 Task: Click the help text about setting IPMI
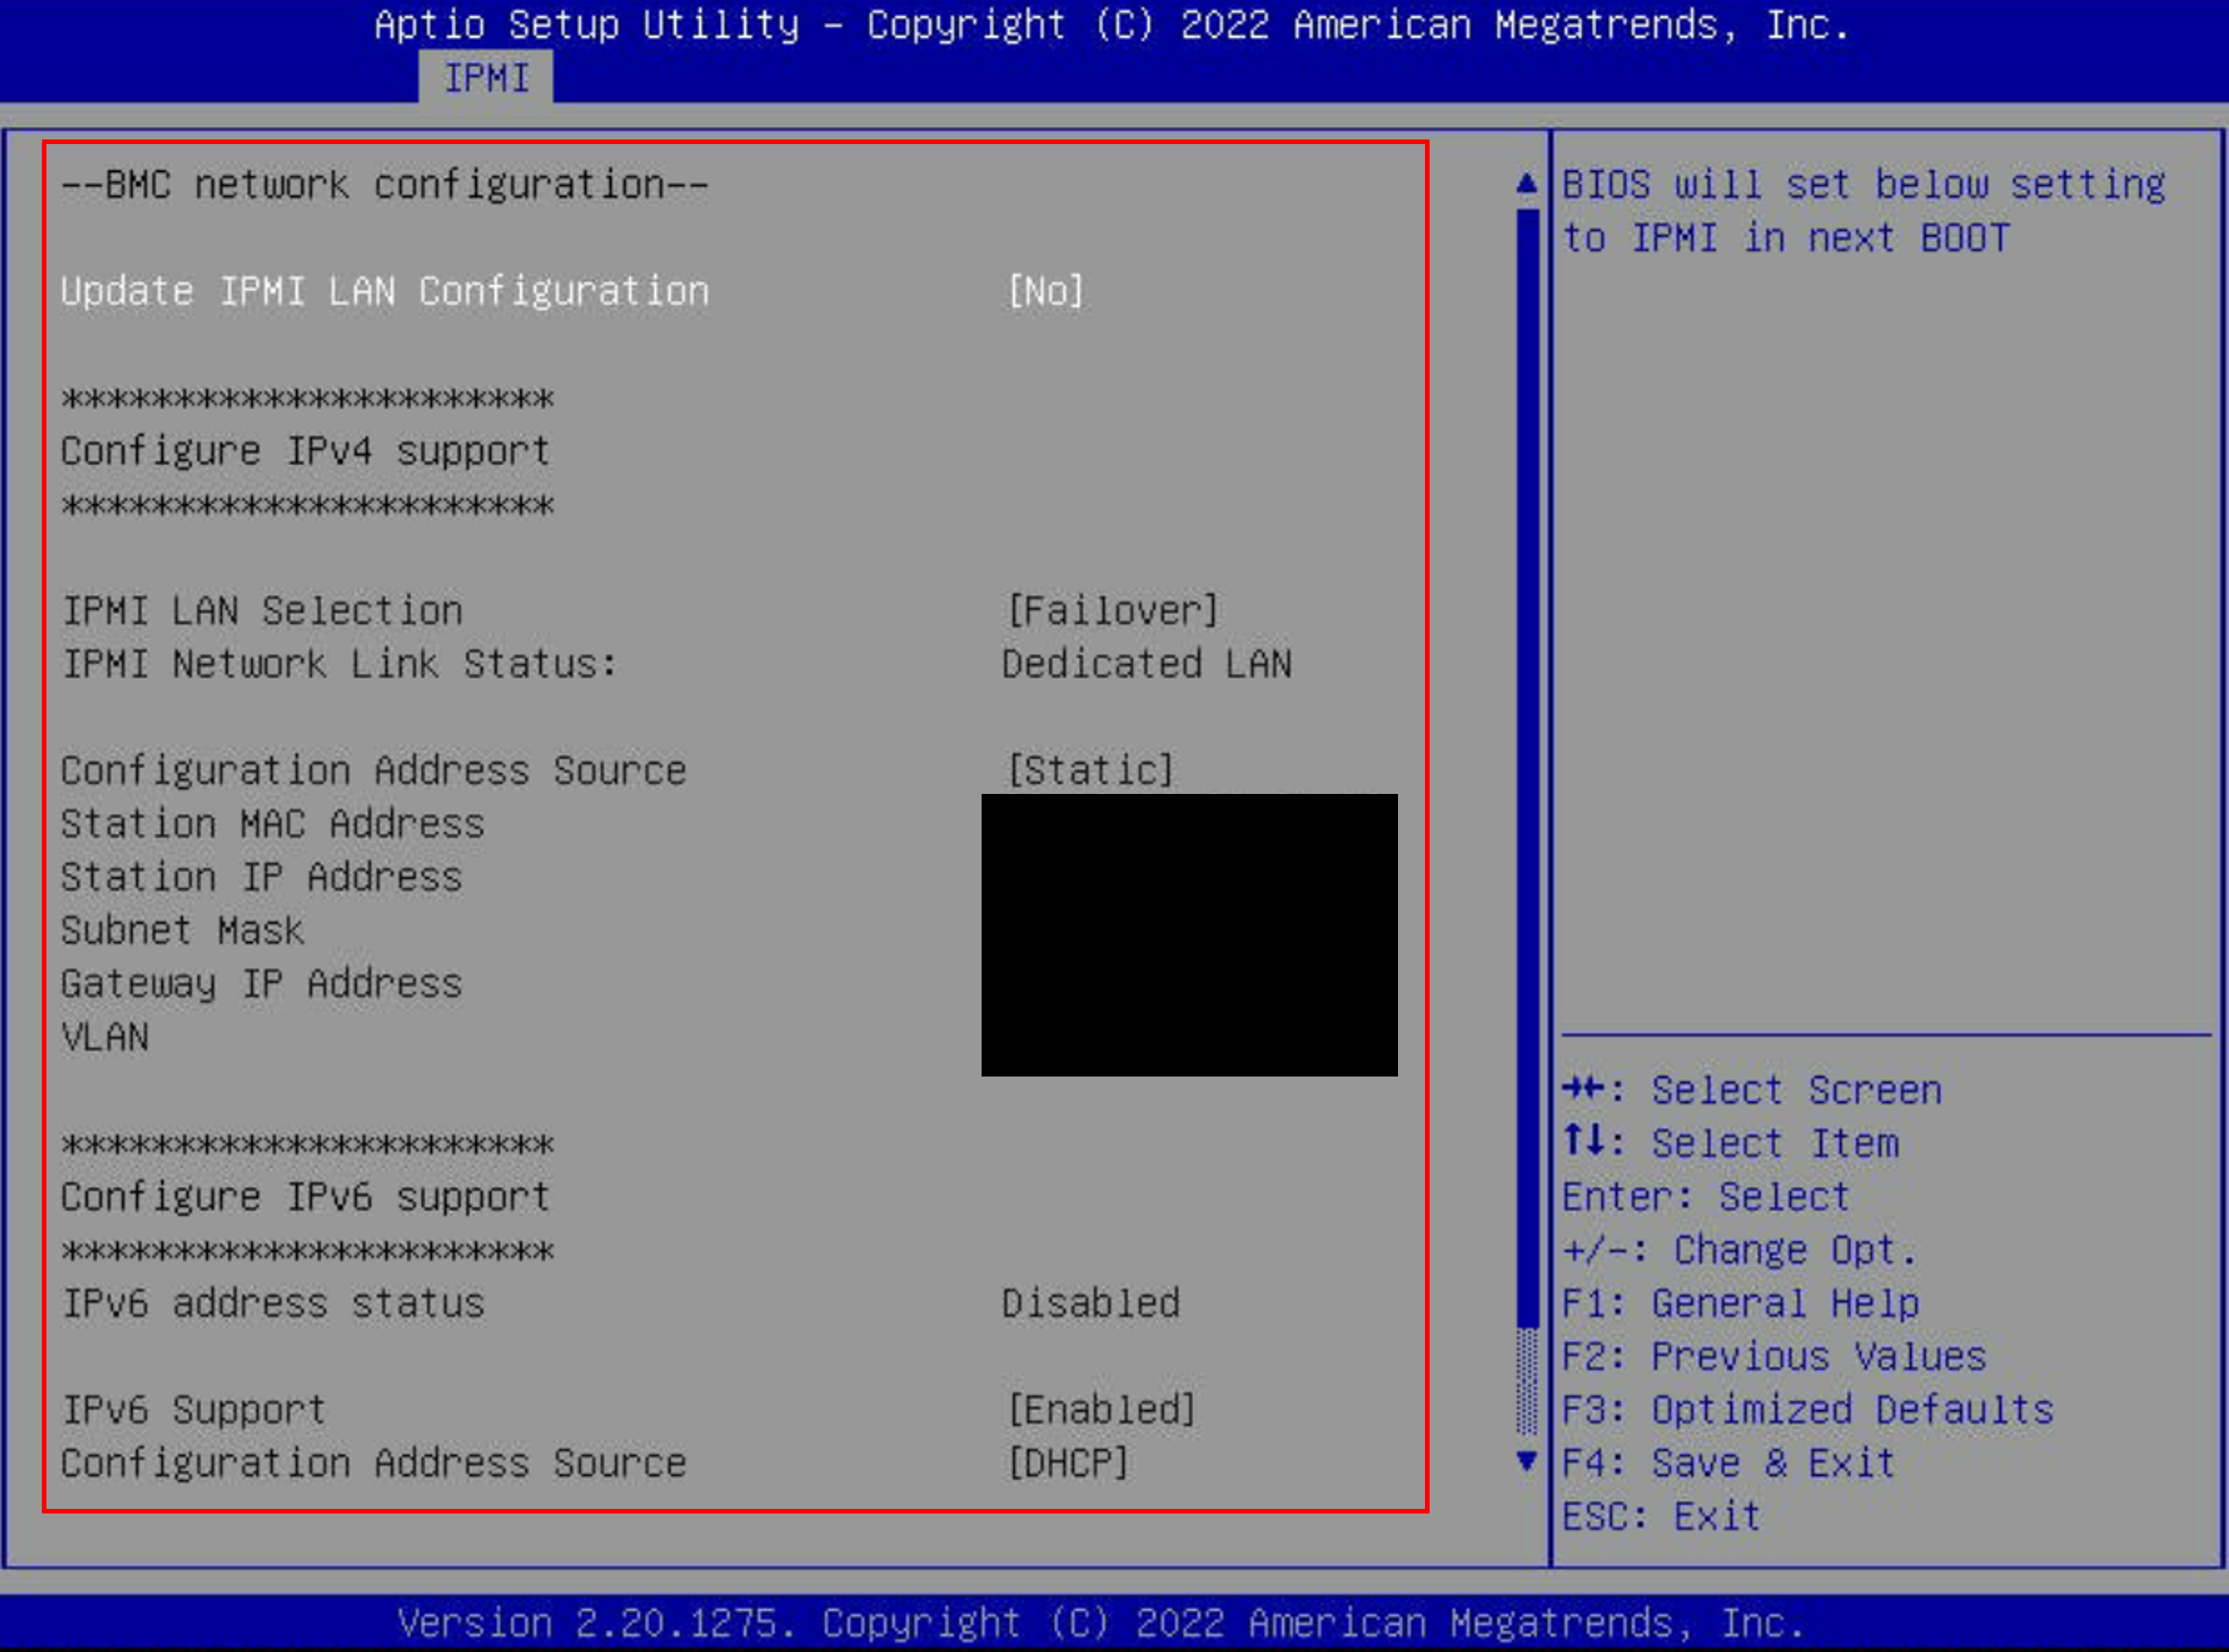coord(1863,211)
